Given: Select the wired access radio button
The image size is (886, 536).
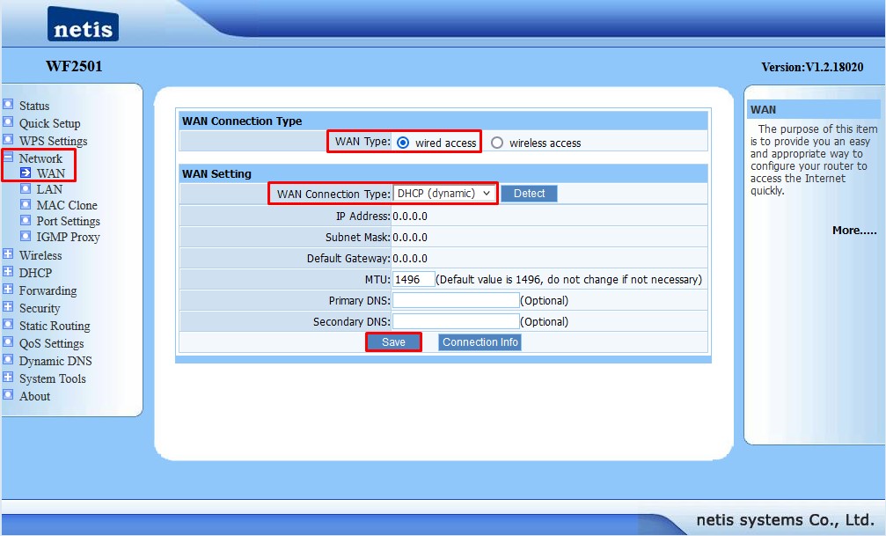Looking at the screenshot, I should (403, 143).
